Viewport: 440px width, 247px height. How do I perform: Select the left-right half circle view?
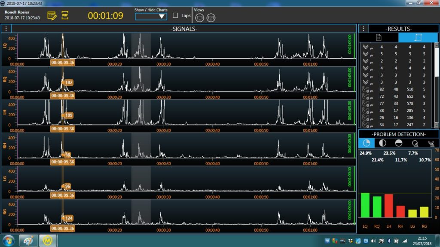(382, 143)
